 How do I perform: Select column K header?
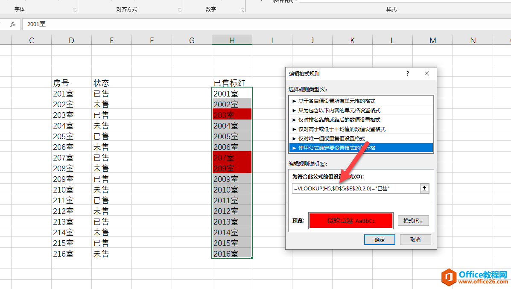(352, 40)
